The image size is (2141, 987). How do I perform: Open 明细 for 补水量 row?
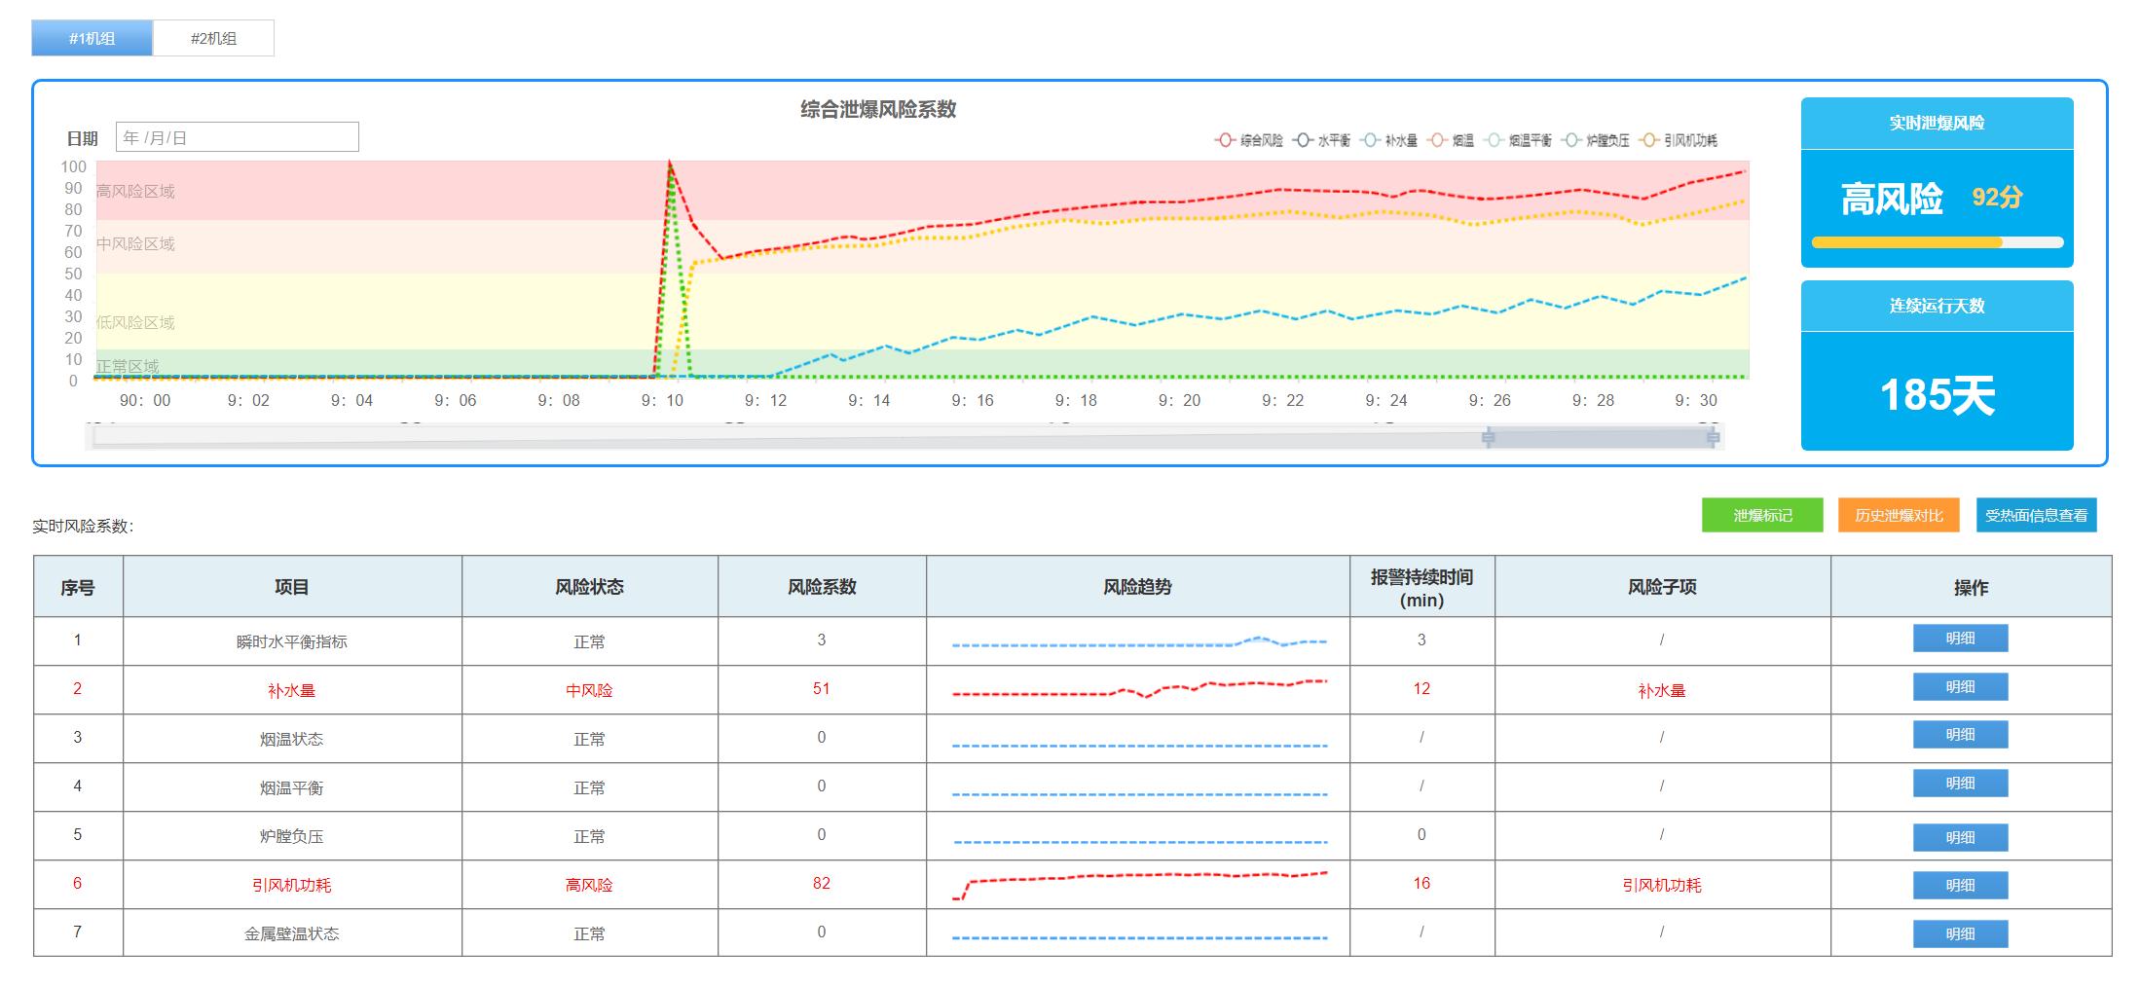pos(1960,687)
